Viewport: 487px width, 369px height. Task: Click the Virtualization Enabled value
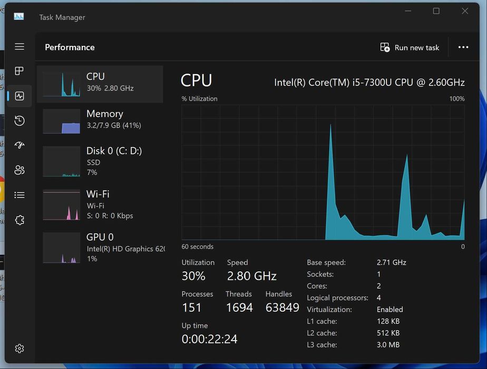pyautogui.click(x=390, y=309)
